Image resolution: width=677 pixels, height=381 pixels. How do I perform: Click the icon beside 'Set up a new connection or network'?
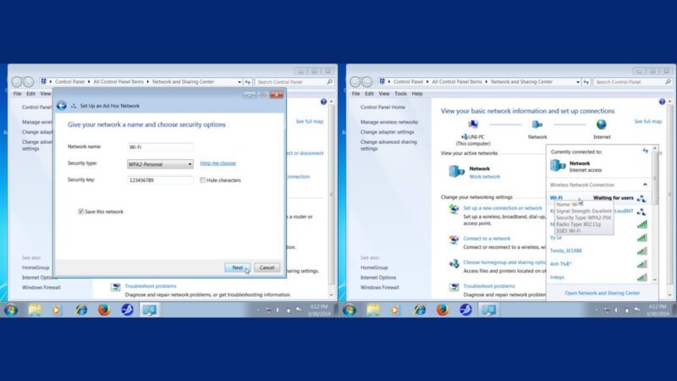point(454,208)
